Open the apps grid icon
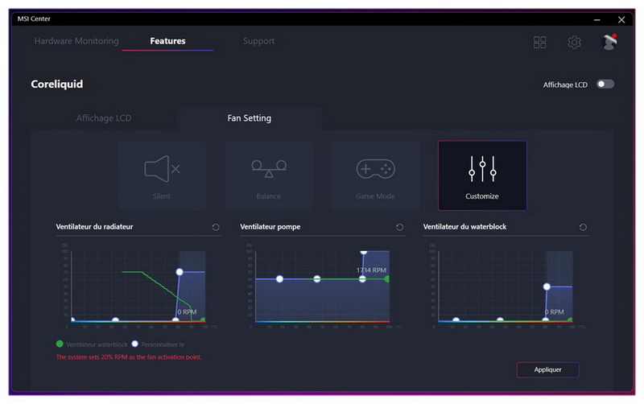 pyautogui.click(x=539, y=42)
